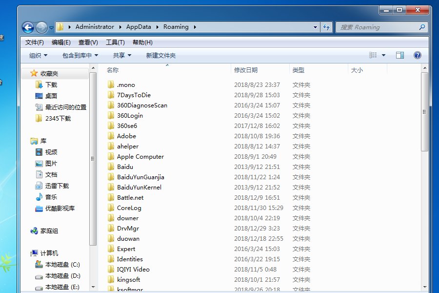Click the Back navigation arrow button
Image resolution: width=439 pixels, height=293 pixels.
28,27
